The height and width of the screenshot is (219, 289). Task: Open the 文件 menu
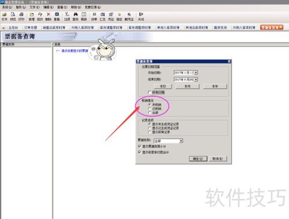[x=35, y=7]
